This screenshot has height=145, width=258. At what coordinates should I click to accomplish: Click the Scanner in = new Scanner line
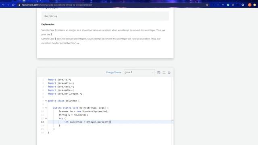coord(83,111)
